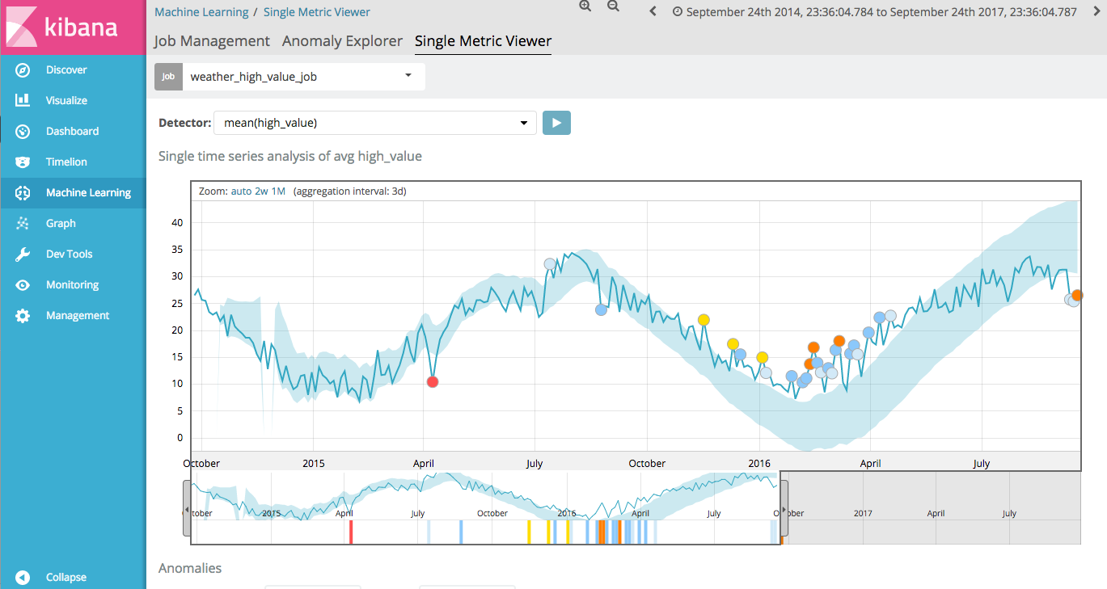Expand the weather_high_value_job job dropdown
Viewport: 1107px width, 589px height.
pos(408,76)
